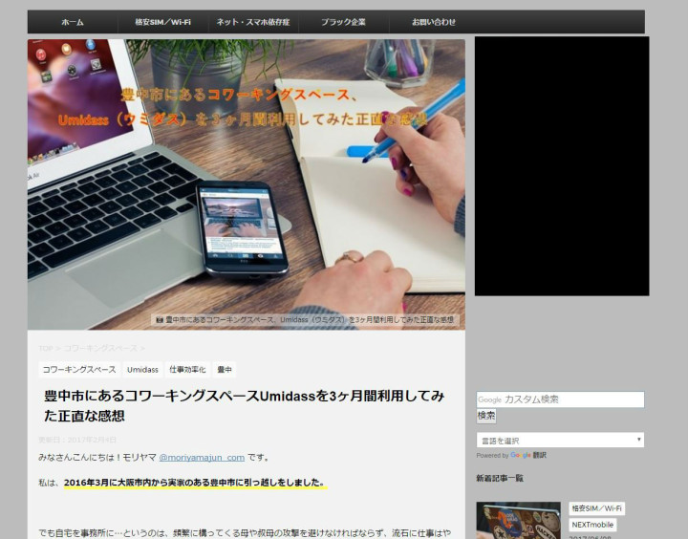This screenshot has width=688, height=539.
Task: Focus the Google カスタム検索 input field
Action: [560, 399]
